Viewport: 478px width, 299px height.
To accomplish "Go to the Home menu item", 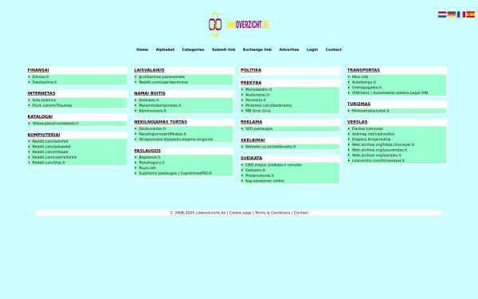I will [142, 49].
